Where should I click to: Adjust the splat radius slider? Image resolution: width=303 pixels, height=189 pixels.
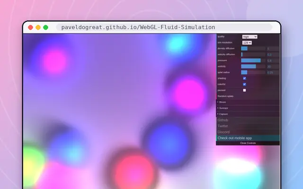click(253, 72)
